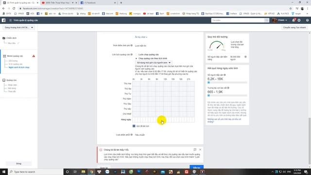311x175 pixels.
Task: Reload the page with the browser refresh icon
Action: point(14,8)
